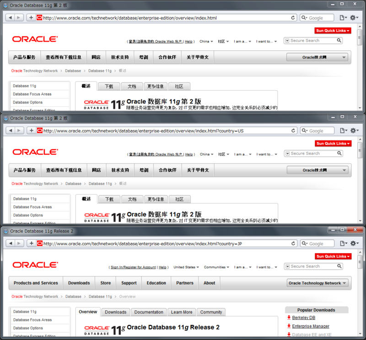Switch to 社区 tab in middle window
The width and height of the screenshot is (366, 340).
pos(179,199)
